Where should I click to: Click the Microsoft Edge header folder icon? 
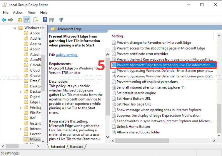pos(53,29)
